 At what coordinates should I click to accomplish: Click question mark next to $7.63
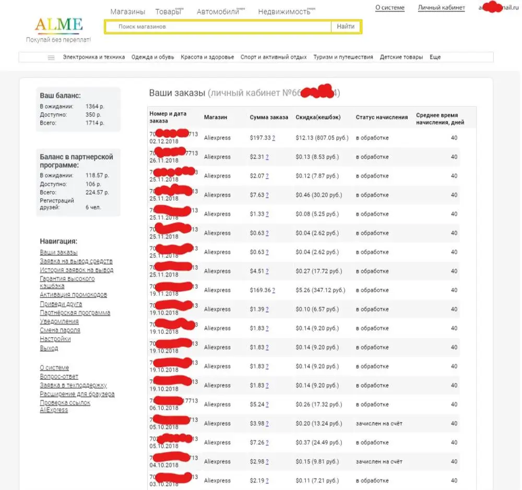267,195
